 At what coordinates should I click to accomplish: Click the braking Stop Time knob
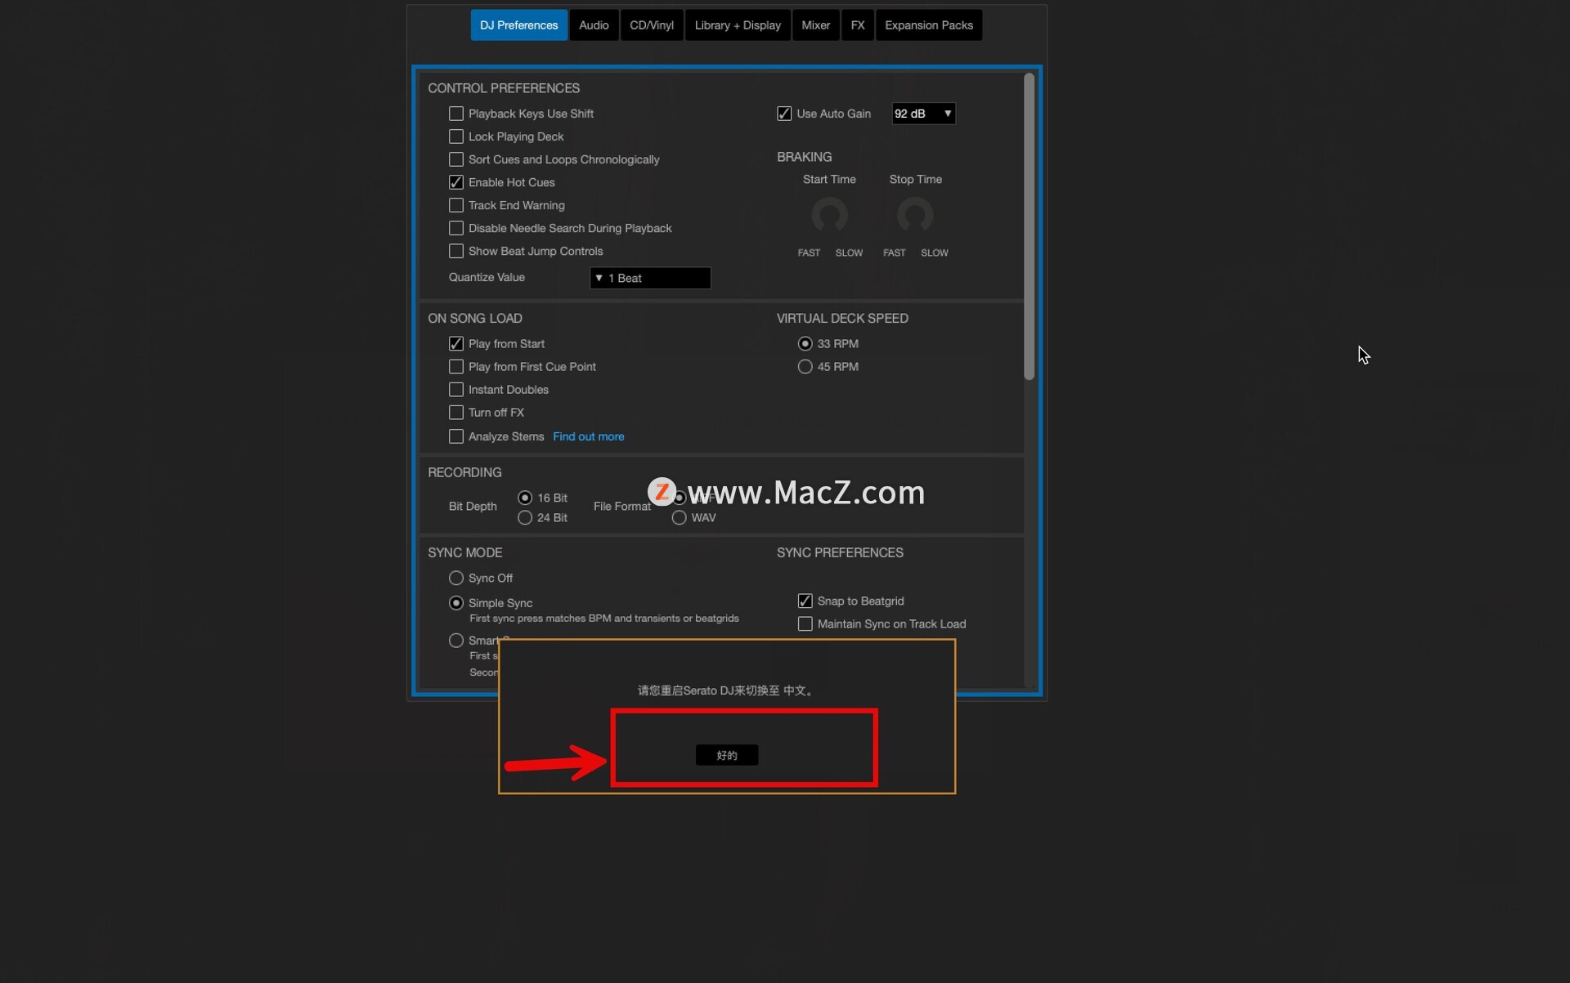(915, 216)
